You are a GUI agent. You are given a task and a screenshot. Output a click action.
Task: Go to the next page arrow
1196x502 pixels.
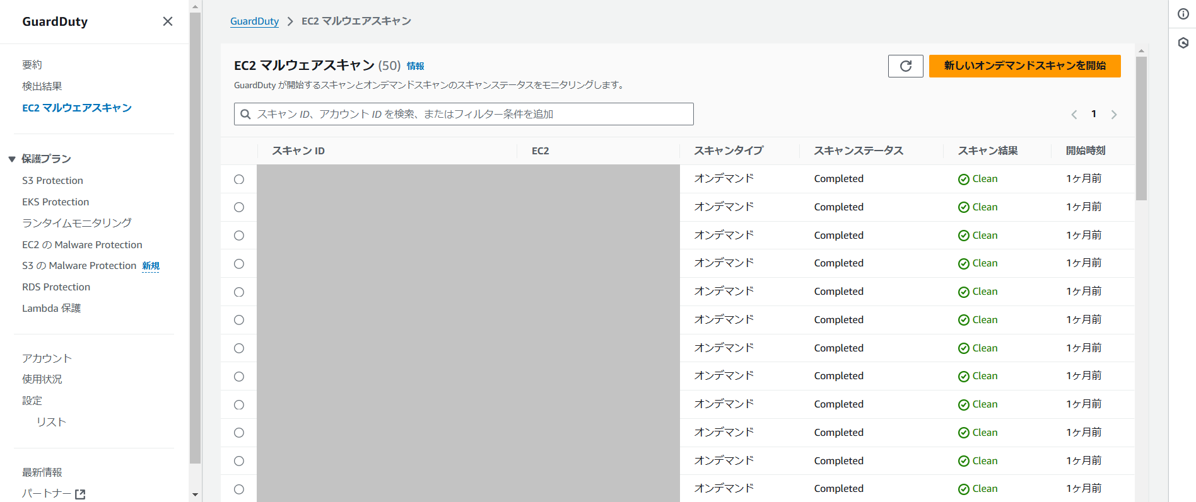pyautogui.click(x=1114, y=115)
